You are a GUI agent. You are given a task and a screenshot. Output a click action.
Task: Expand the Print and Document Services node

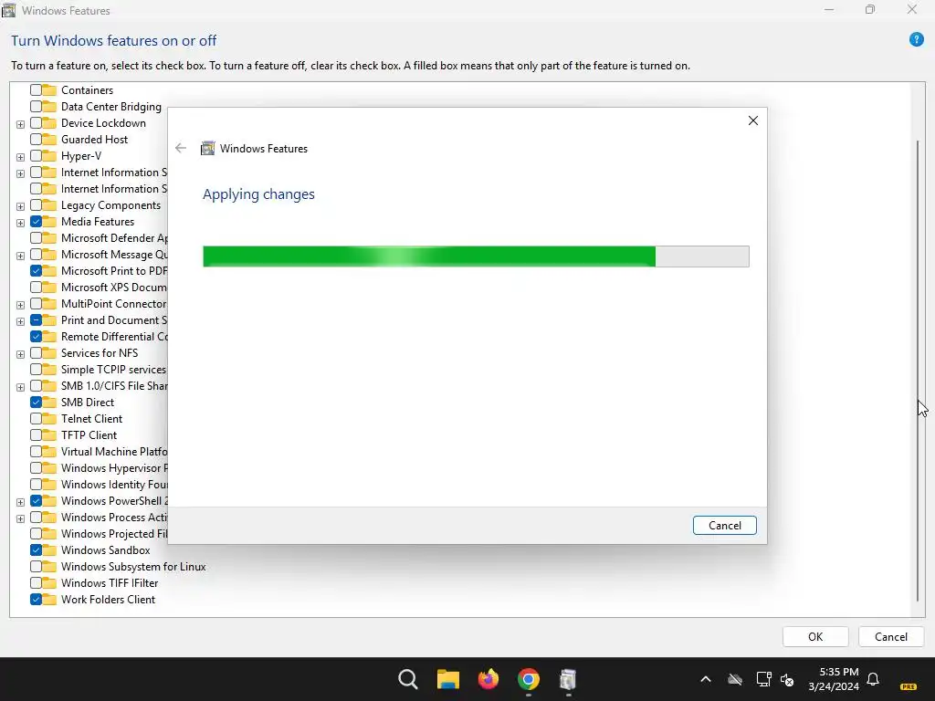pyautogui.click(x=20, y=322)
